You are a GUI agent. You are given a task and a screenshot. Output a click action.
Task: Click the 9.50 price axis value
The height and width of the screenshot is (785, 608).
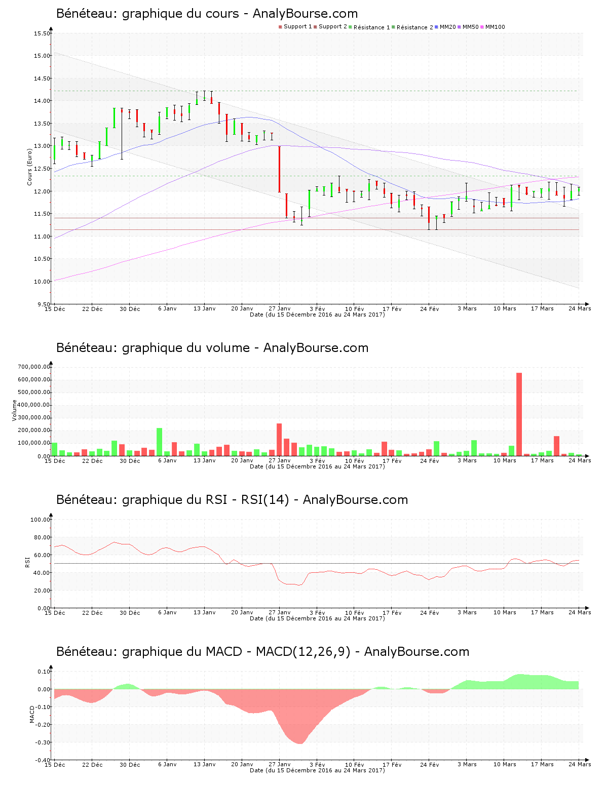point(44,304)
